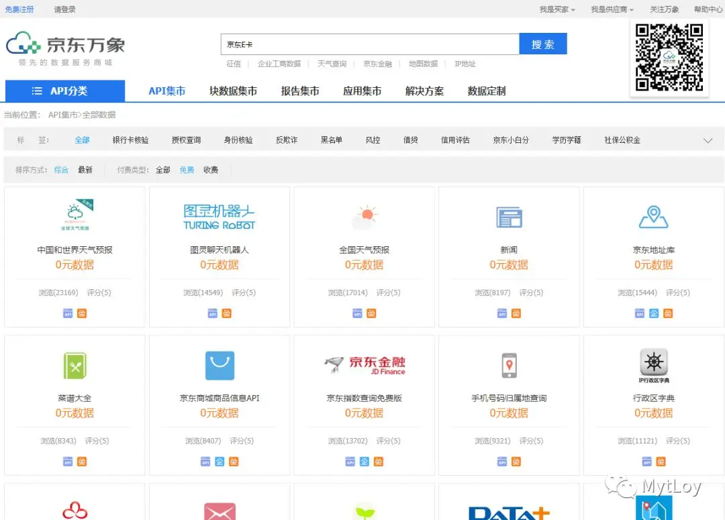Open the 新闻 newspaper icon
Image resolution: width=725 pixels, height=520 pixels.
509,217
